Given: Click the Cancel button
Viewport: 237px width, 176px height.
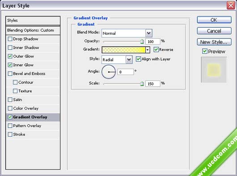Looking at the screenshot, I should [214, 31].
